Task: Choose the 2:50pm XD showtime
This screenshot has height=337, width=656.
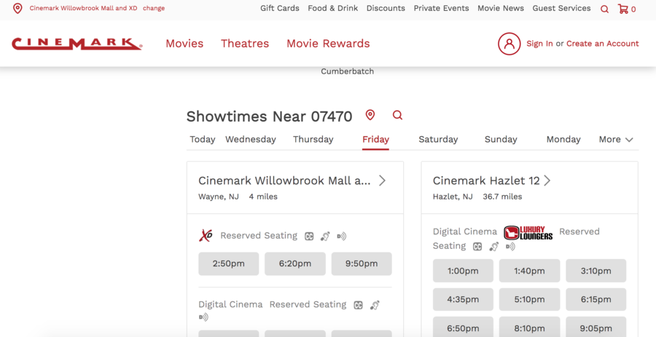Action: click(228, 263)
